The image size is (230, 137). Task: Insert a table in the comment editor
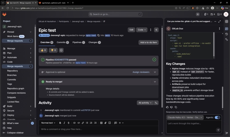coord(101,123)
